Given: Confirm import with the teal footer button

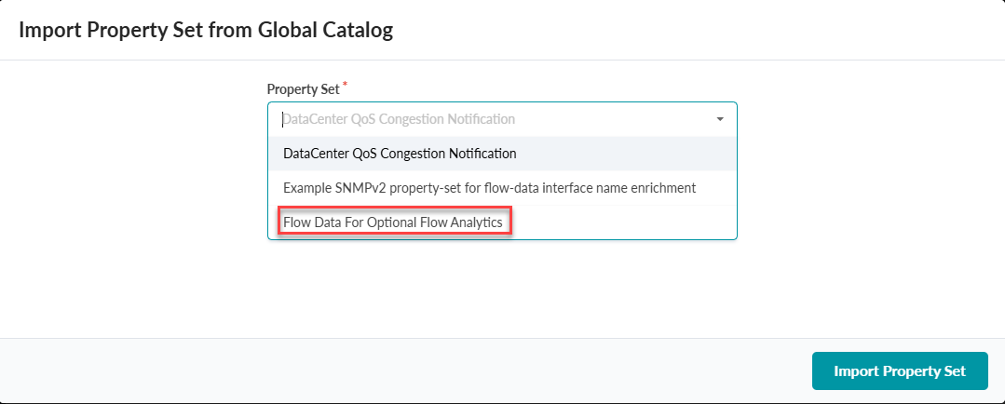Looking at the screenshot, I should click(x=899, y=370).
